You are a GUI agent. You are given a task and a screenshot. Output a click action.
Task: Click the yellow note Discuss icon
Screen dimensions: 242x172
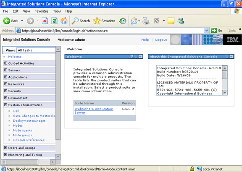(171, 21)
